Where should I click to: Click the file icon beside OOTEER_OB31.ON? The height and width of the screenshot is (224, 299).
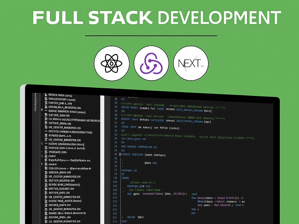coord(46,193)
